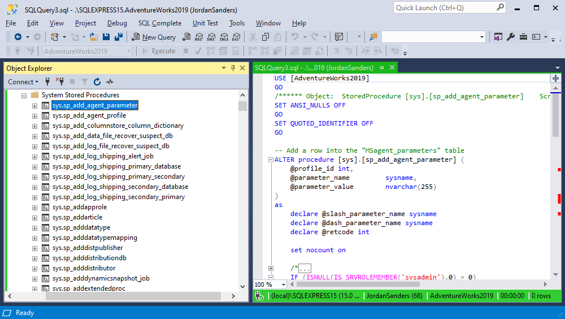565x319 pixels.
Task: Navigate backward with the blue back arrow
Action: coord(18,37)
